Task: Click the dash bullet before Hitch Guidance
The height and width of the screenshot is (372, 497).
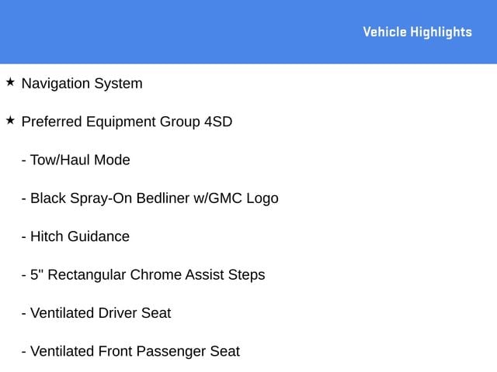Action: [x=24, y=237]
